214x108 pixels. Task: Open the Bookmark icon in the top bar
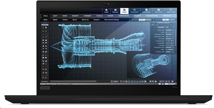(146, 10)
